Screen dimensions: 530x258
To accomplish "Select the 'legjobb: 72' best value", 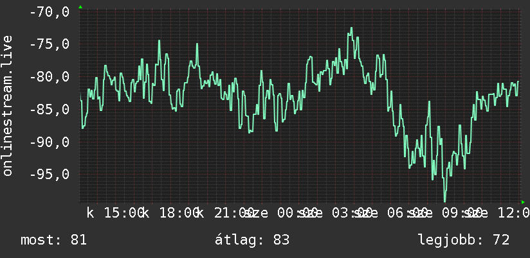I will point(464,240).
